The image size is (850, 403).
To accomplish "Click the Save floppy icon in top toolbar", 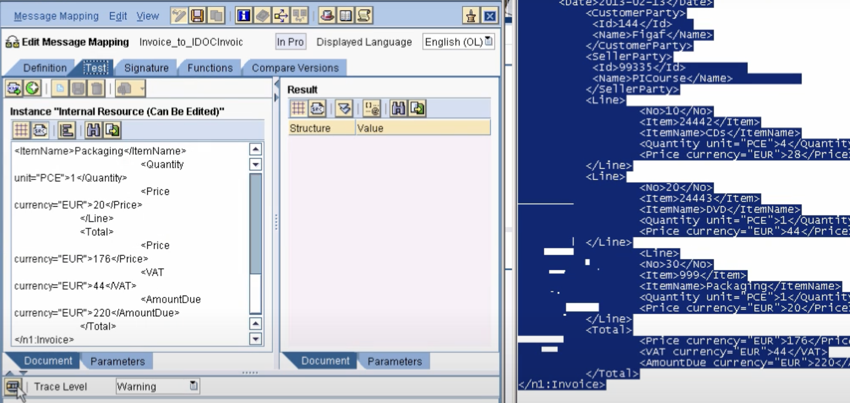I will click(x=197, y=16).
